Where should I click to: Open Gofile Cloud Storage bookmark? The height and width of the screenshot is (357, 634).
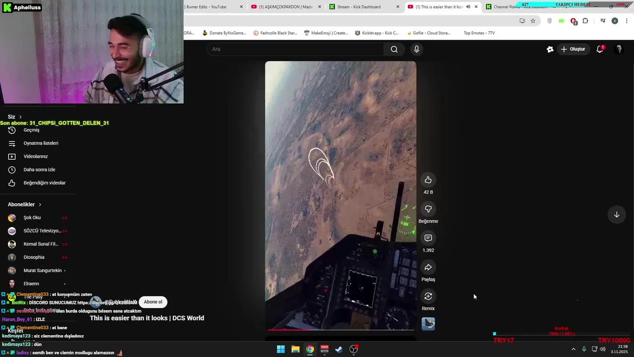pyautogui.click(x=428, y=33)
